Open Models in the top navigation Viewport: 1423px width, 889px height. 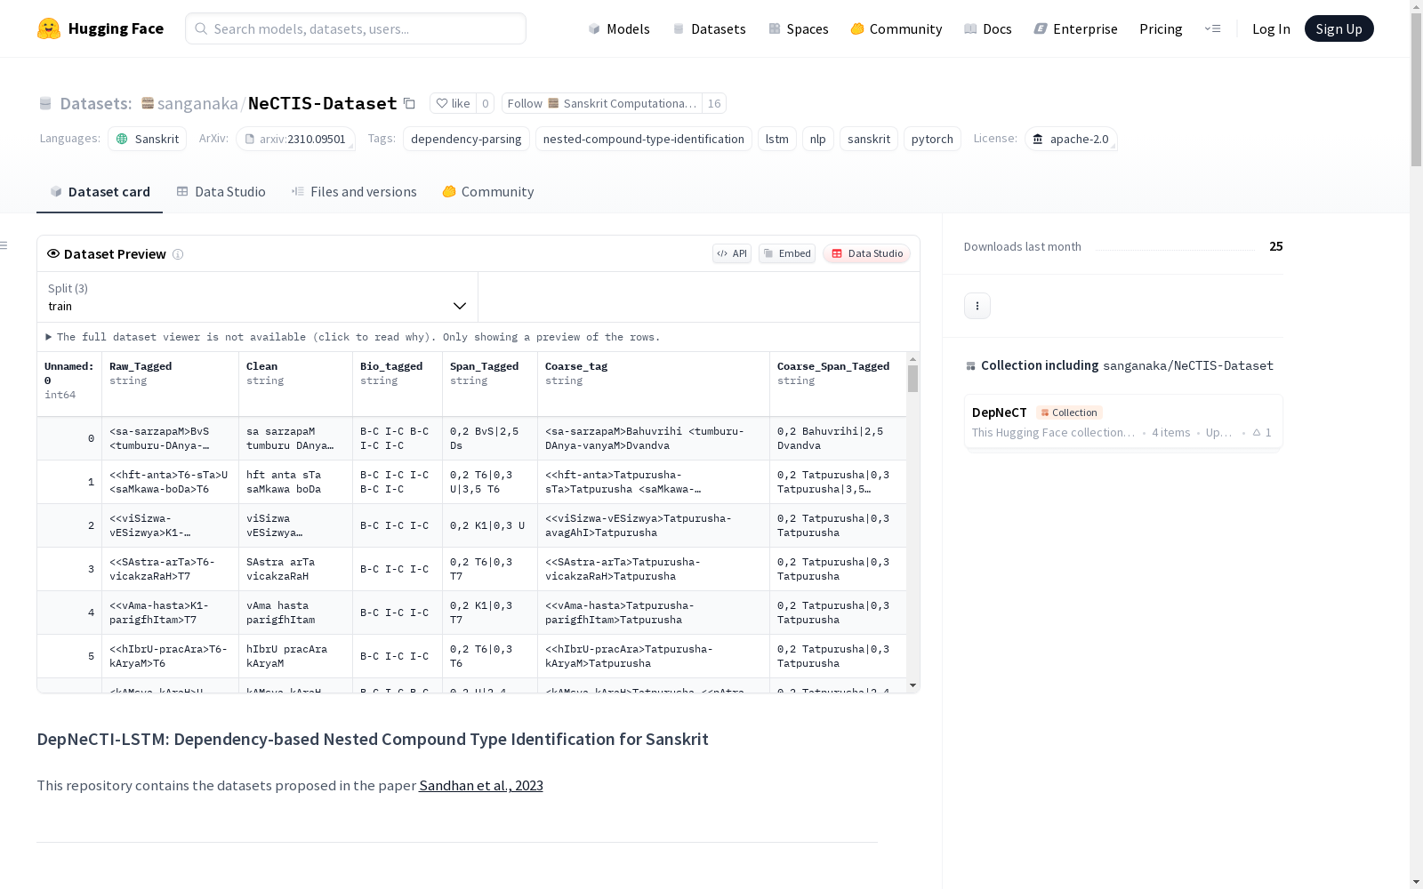pyautogui.click(x=619, y=28)
